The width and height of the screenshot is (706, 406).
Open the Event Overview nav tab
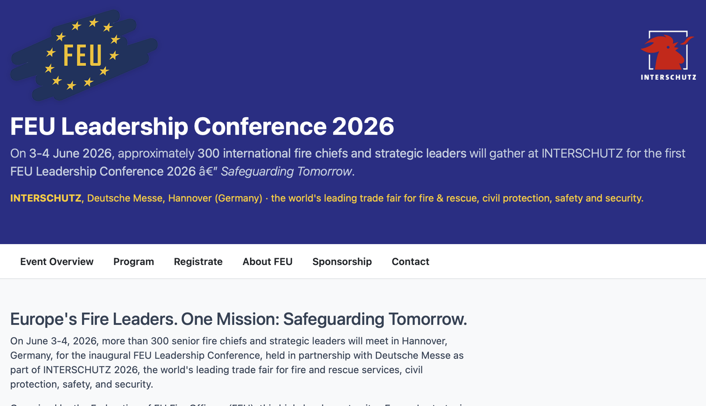57,261
